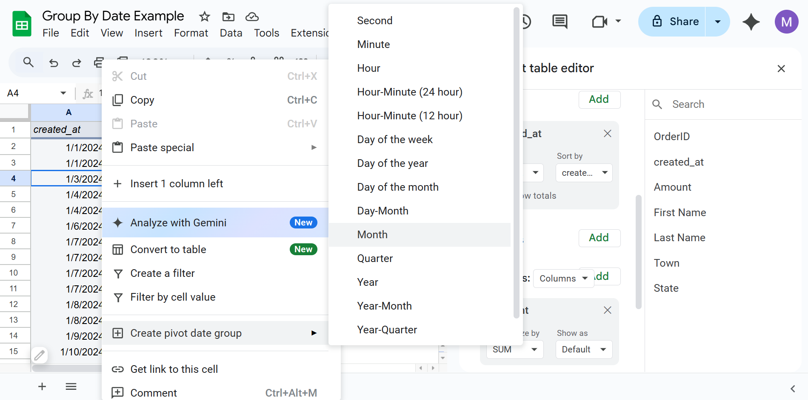
Task: Start a Meet video call from the camera icon
Action: pyautogui.click(x=599, y=21)
